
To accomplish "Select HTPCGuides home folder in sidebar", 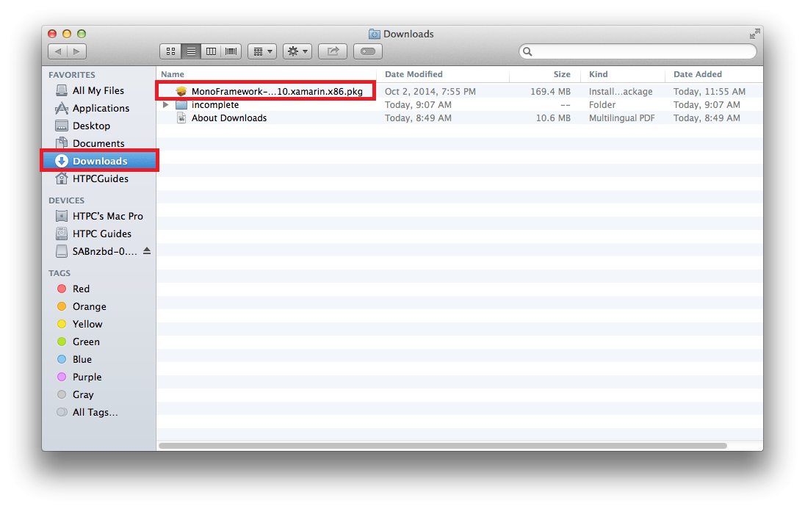I will (100, 178).
